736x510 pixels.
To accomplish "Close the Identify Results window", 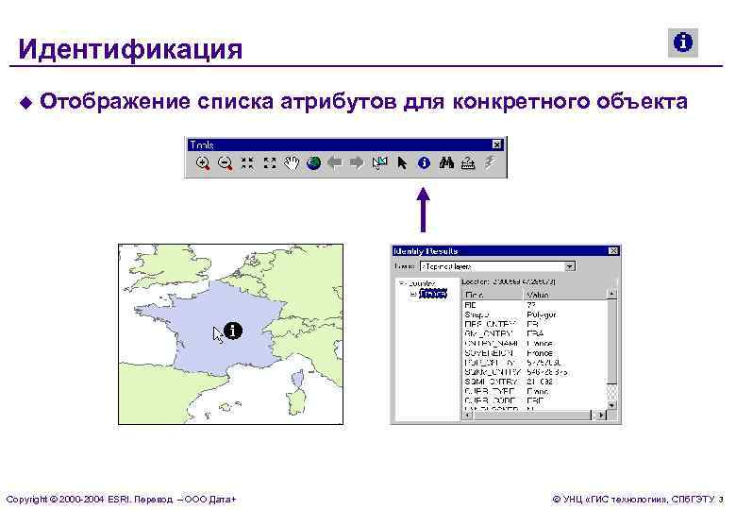I will coord(613,251).
